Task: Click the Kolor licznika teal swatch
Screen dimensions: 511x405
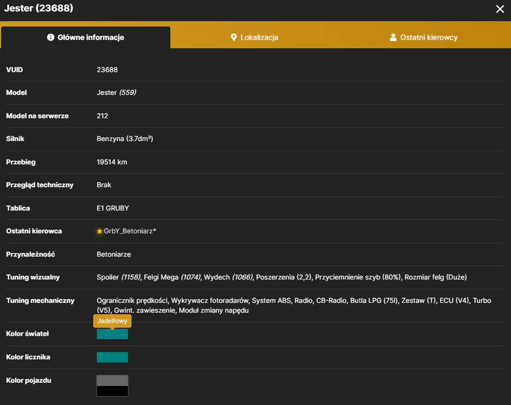Action: tap(112, 357)
